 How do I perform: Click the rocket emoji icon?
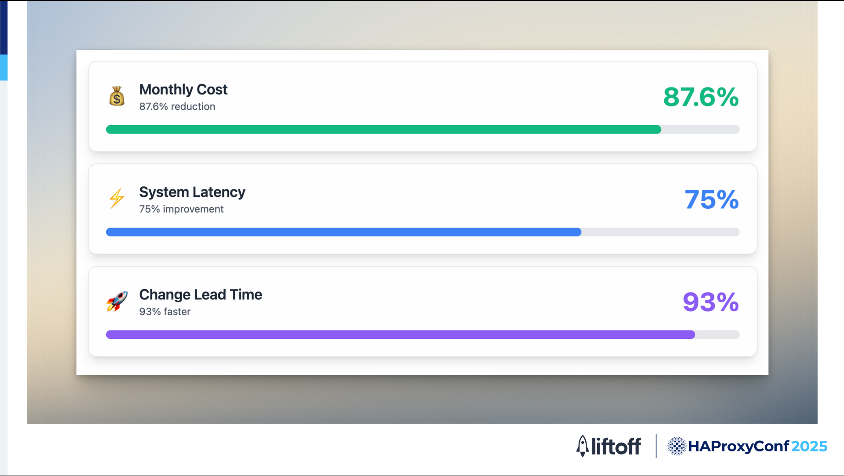117,301
